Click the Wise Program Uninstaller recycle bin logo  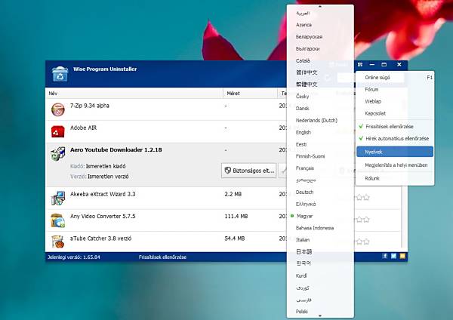click(60, 74)
